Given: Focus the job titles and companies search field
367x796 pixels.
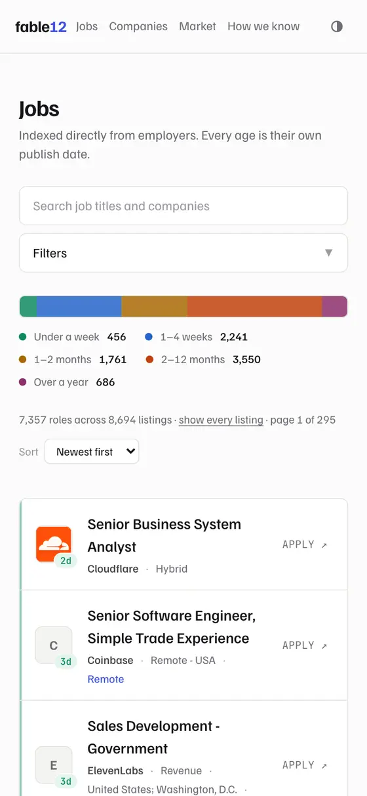Looking at the screenshot, I should [183, 206].
